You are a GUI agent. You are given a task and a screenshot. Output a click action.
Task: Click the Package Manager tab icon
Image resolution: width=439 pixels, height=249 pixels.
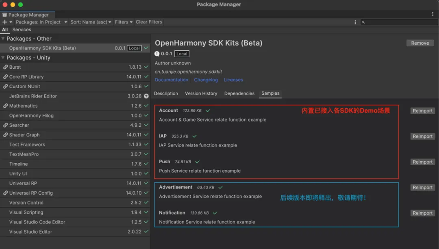(4, 15)
